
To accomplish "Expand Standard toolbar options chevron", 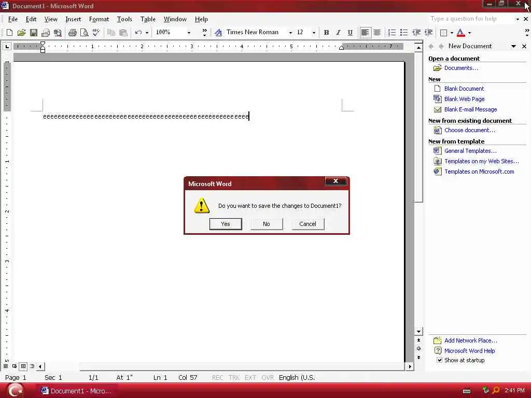I will tap(204, 33).
